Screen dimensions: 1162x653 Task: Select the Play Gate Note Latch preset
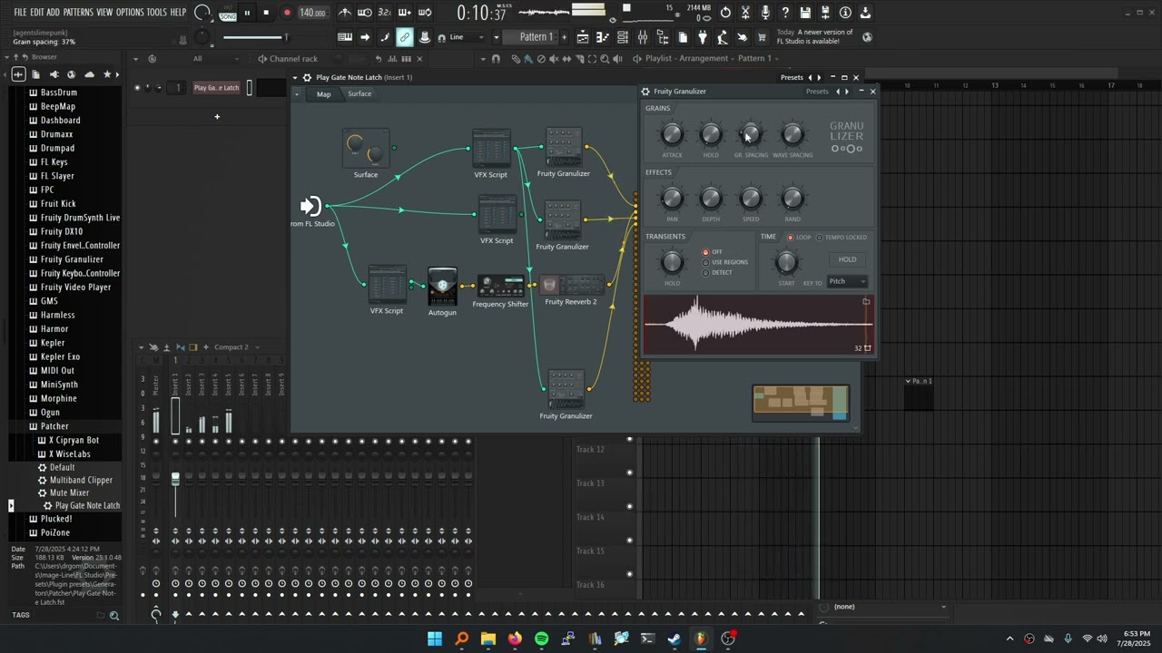pyautogui.click(x=87, y=506)
